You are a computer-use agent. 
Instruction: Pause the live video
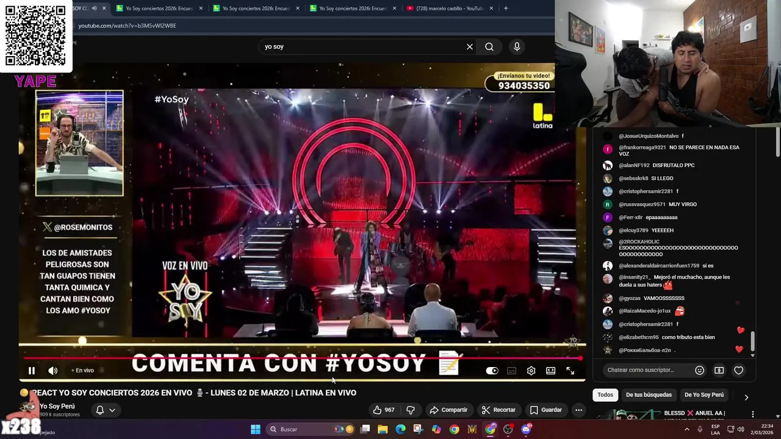(32, 370)
